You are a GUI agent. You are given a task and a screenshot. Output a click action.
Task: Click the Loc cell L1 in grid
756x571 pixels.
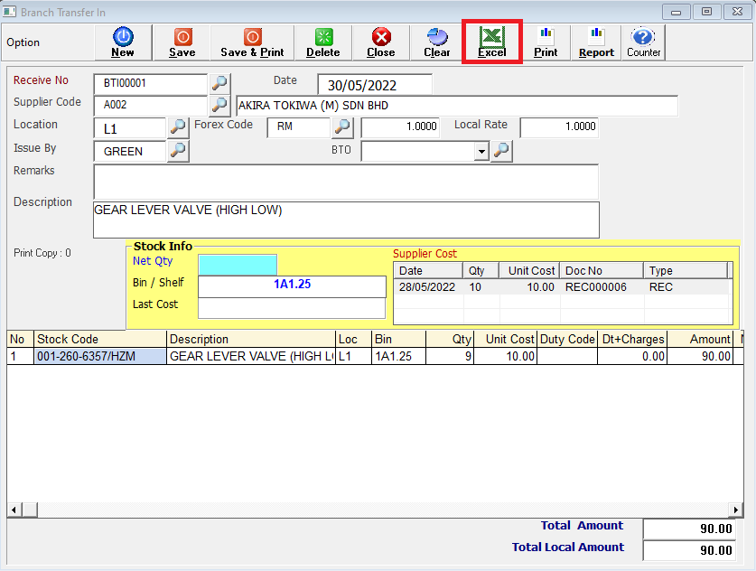tap(353, 356)
